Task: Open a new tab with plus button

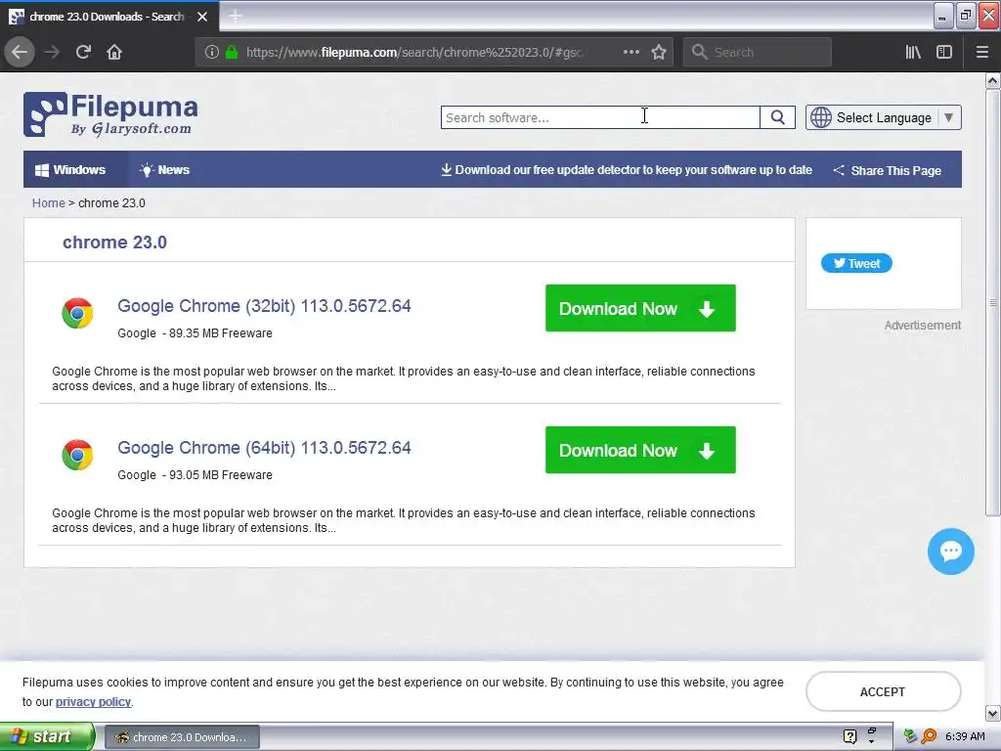Action: pyautogui.click(x=235, y=16)
